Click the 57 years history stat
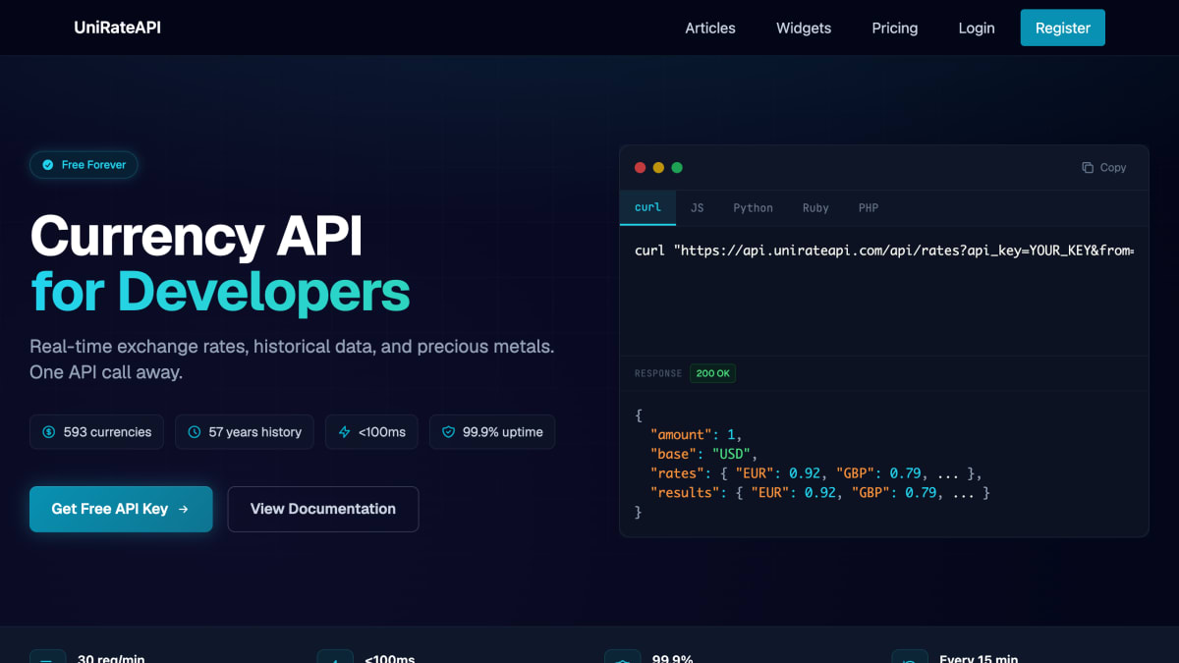Screen dimensions: 1179x663 245,432
